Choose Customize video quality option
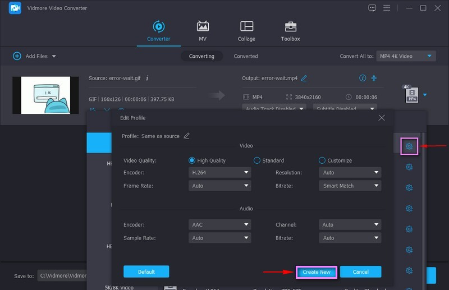Viewport: 449px width, 290px height. click(322, 160)
